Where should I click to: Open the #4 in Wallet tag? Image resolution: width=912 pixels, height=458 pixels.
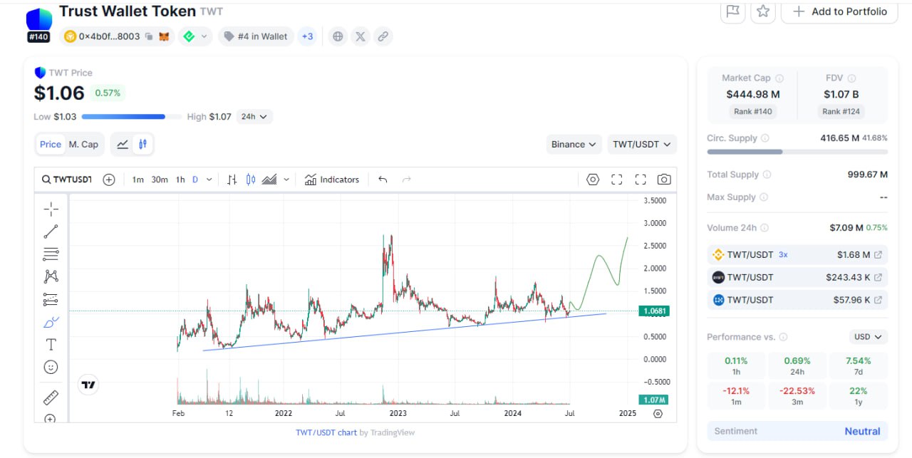click(256, 36)
